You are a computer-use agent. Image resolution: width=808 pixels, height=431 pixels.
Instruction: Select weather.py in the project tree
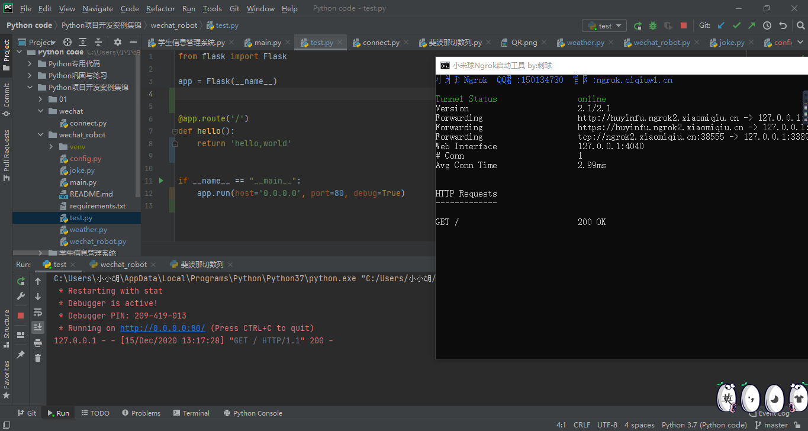88,230
